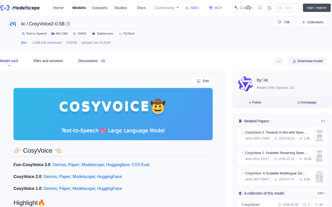
Task: Open the Docs navigation item
Action: (x=141, y=8)
